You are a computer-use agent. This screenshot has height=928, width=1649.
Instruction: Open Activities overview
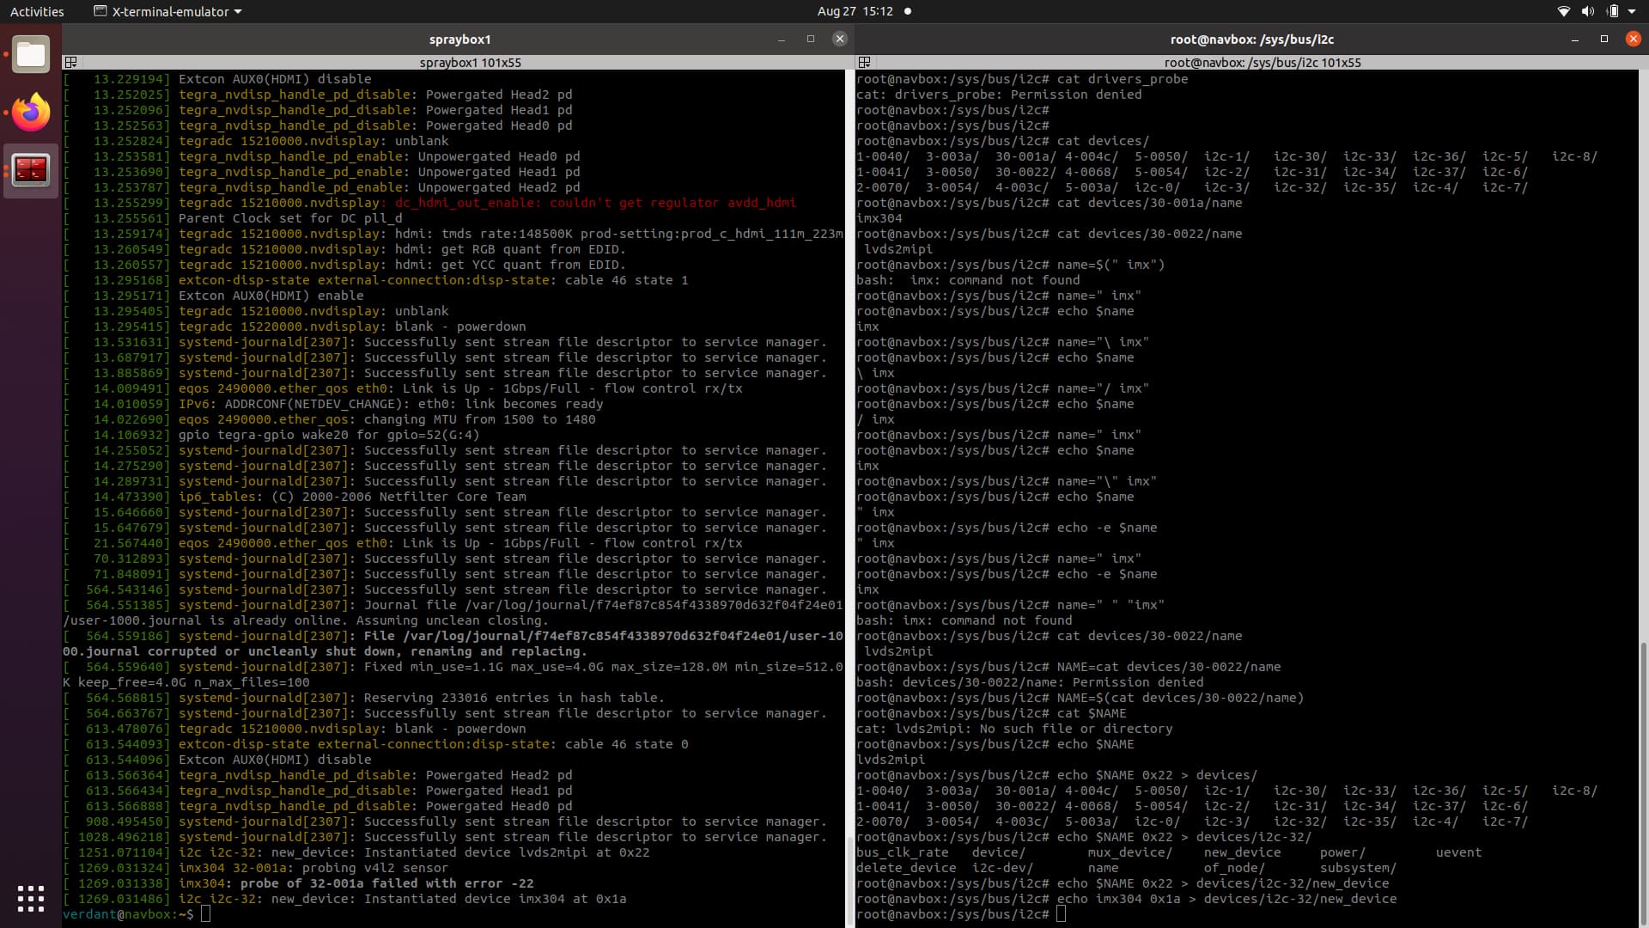click(x=37, y=11)
